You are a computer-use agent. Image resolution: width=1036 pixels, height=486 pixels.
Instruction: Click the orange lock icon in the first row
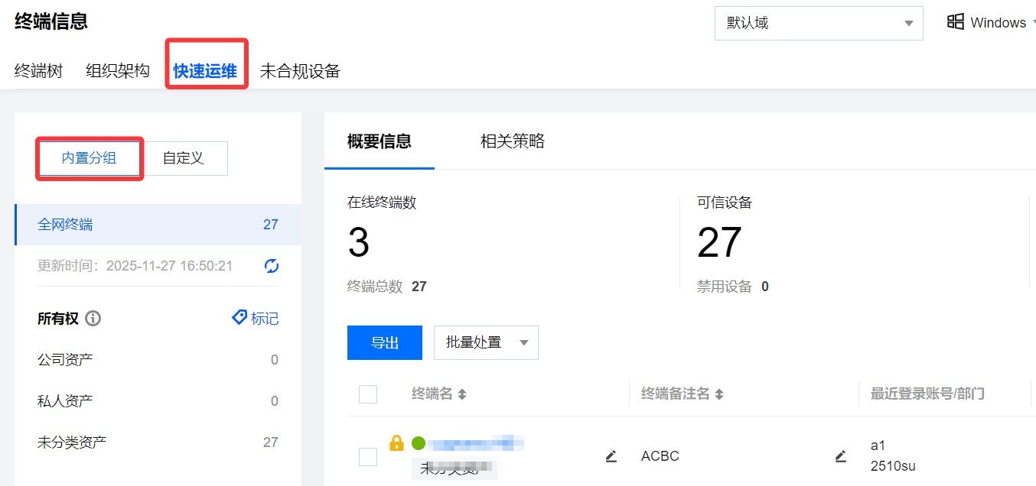pos(396,443)
